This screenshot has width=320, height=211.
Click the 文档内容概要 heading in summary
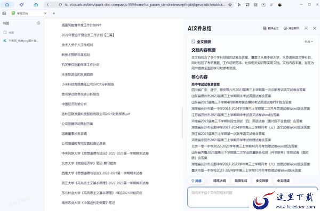tap(204, 50)
